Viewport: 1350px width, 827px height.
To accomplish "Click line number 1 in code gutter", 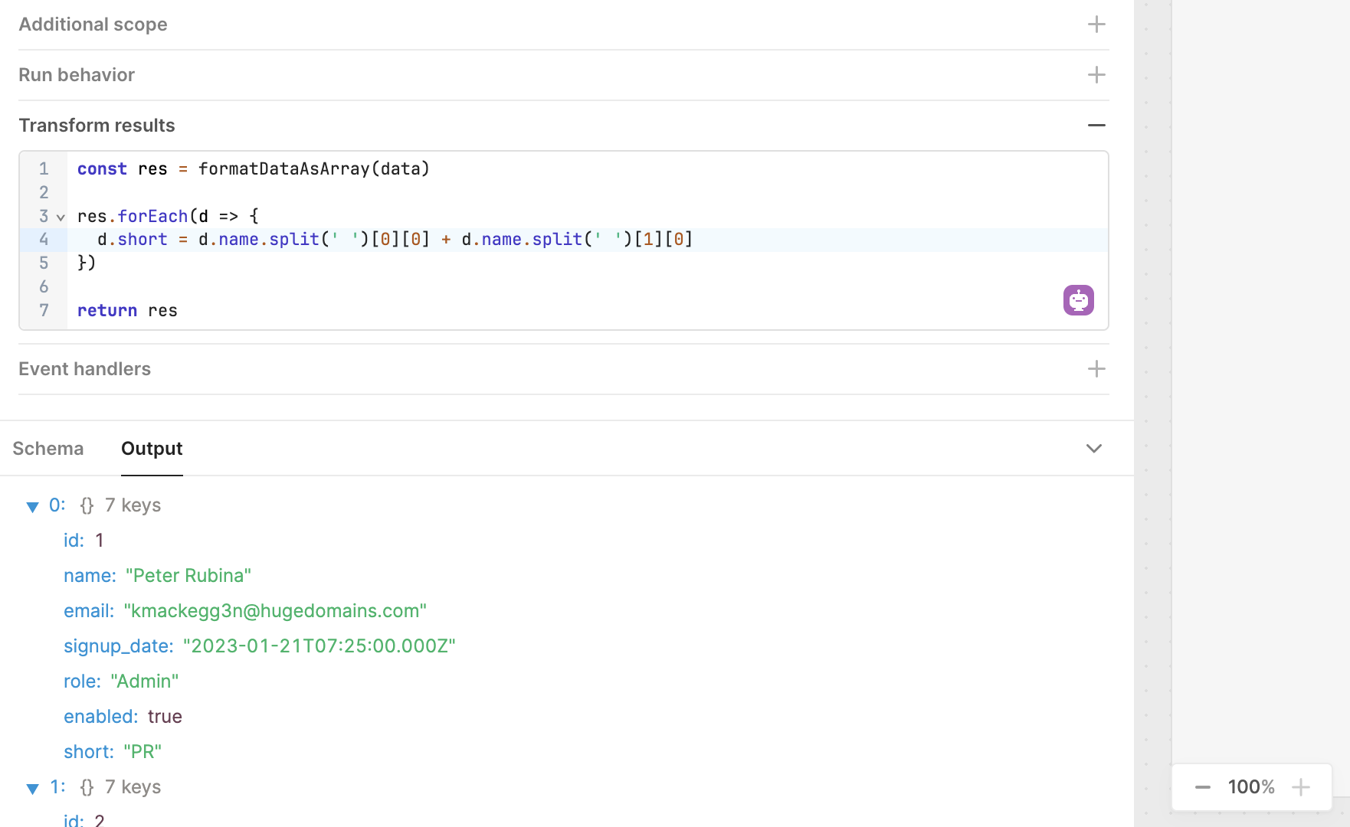I will coord(44,169).
